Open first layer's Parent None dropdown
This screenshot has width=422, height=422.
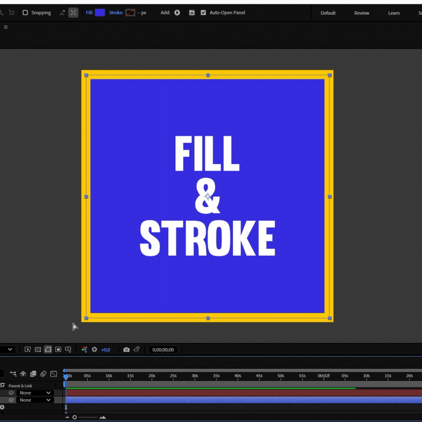tap(35, 392)
